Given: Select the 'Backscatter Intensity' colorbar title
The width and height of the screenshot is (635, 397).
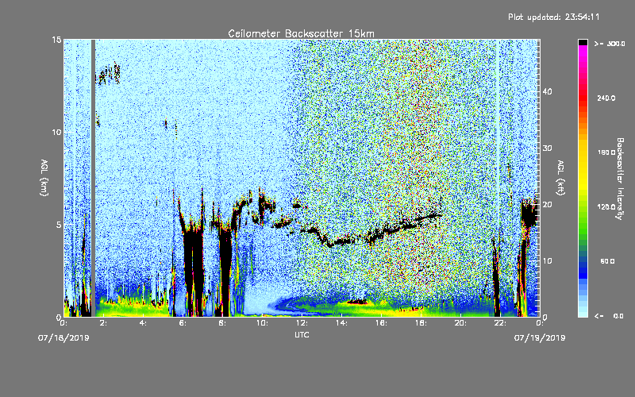Looking at the screenshot, I should point(620,179).
